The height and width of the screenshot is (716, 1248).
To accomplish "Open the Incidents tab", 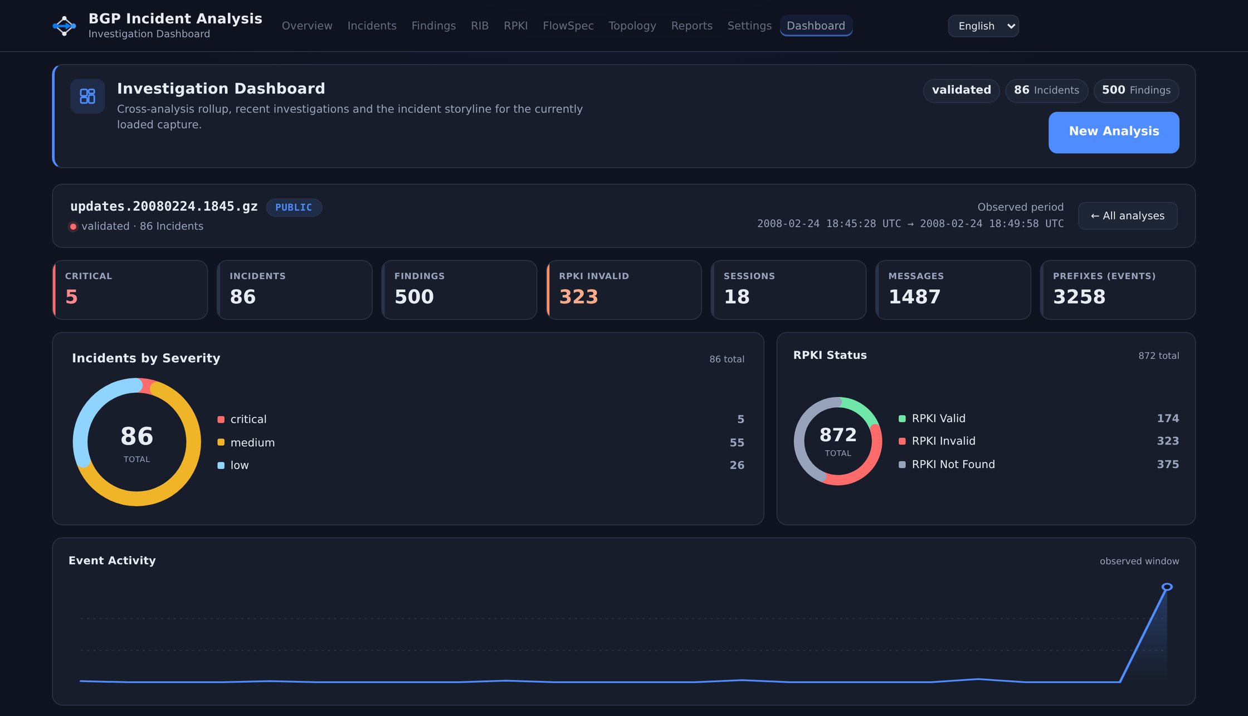I will (372, 26).
